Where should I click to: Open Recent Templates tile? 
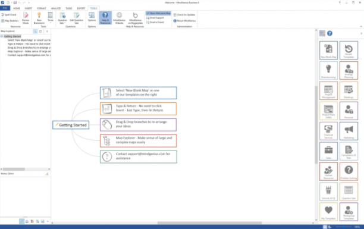[349, 50]
